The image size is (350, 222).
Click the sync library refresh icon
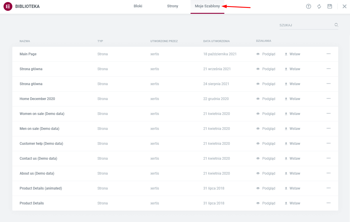pos(319,6)
